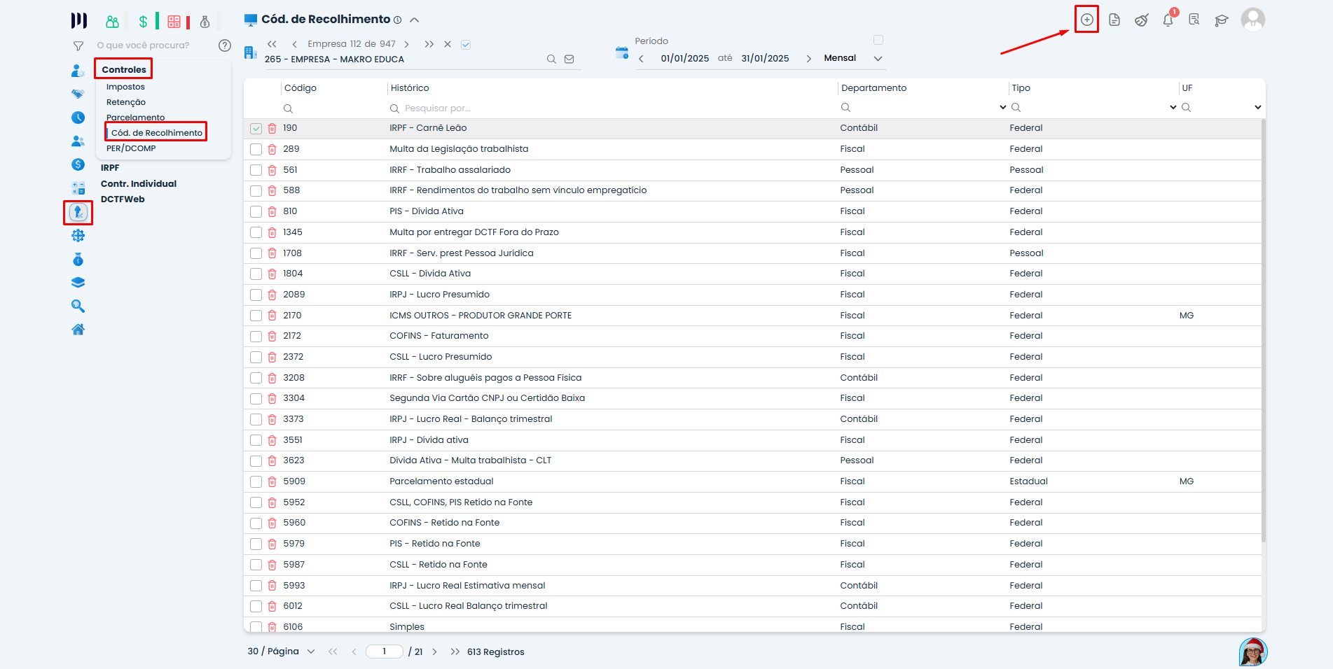Viewport: 1333px width, 669px height.
Task: Click the magnifier search icon in sidebar
Action: [78, 307]
